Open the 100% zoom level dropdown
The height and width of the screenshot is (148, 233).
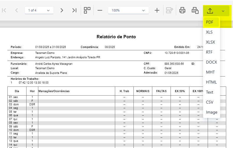(128, 10)
